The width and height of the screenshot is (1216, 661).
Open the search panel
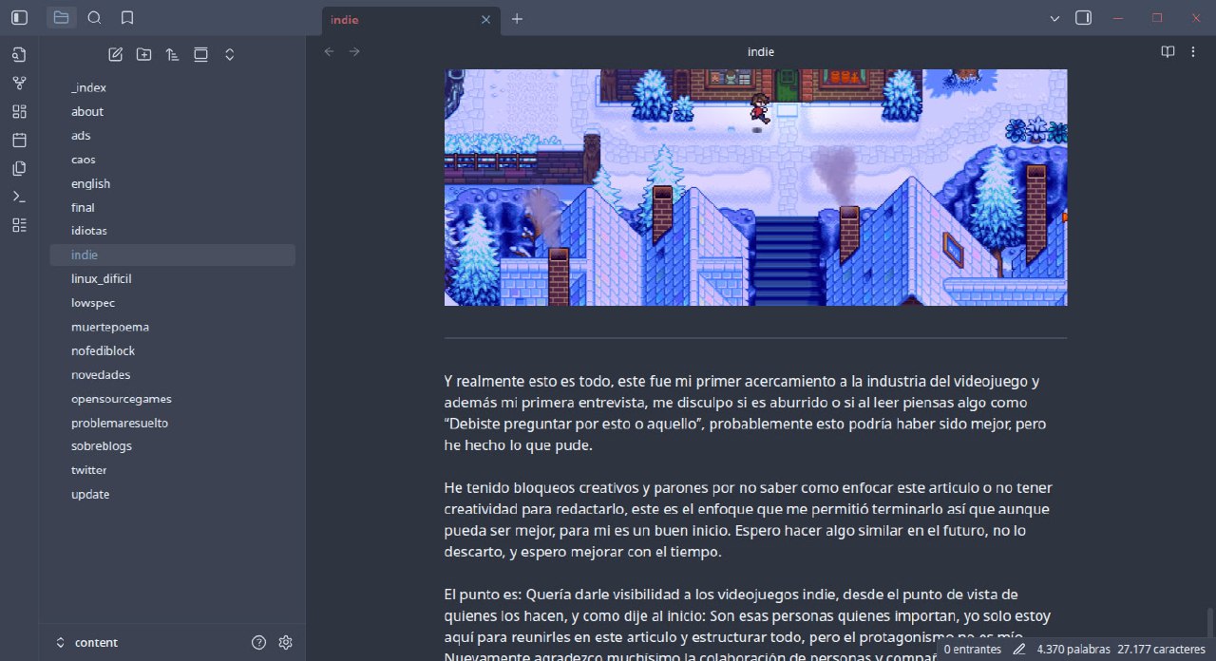(x=94, y=18)
